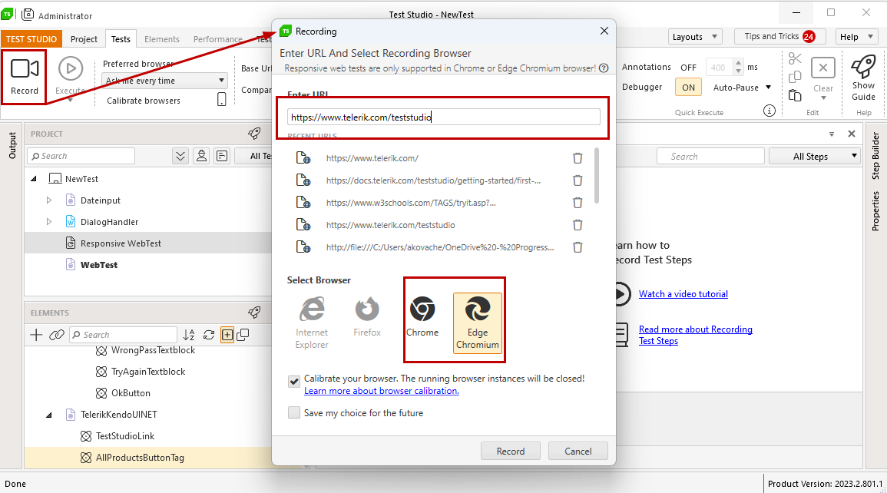
Task: Click the add element plus icon
Action: pyautogui.click(x=36, y=335)
